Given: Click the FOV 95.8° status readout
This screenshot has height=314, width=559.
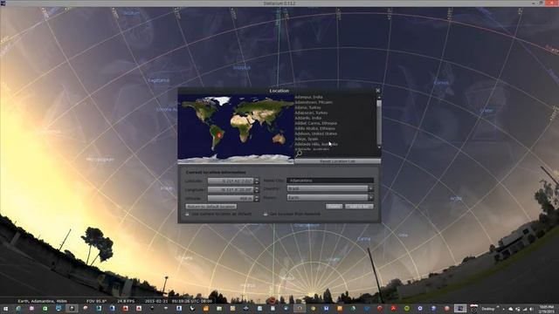Looking at the screenshot, I should (96, 301).
